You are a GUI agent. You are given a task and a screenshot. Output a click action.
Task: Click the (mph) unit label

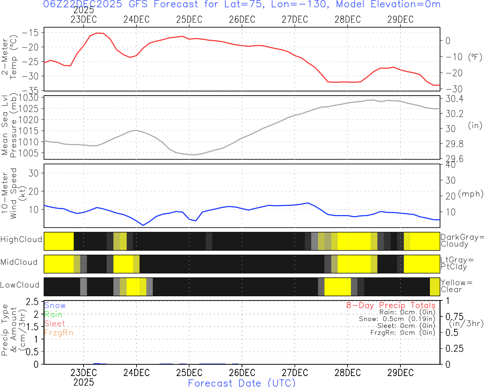point(471,194)
